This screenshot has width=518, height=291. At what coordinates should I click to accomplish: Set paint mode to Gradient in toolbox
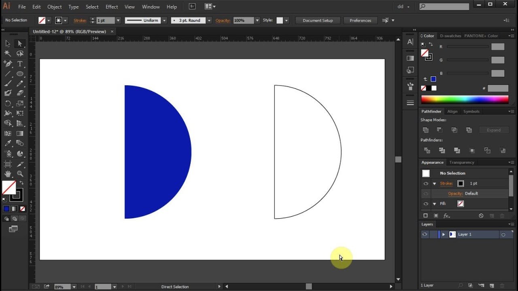pyautogui.click(x=14, y=209)
